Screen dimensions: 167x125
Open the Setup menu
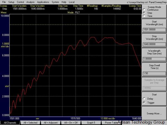[11, 2]
